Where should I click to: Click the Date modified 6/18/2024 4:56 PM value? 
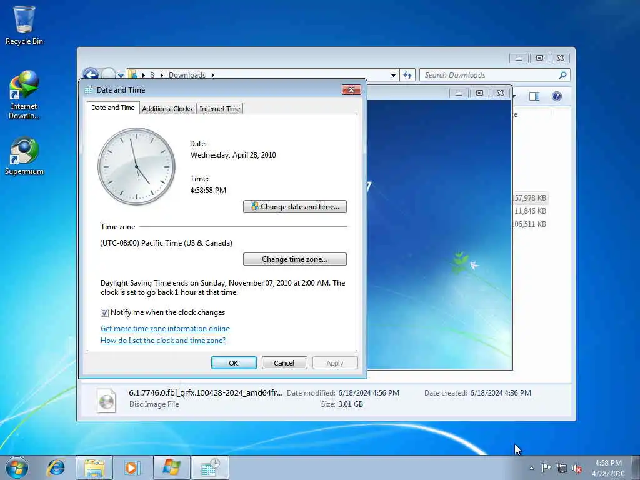point(369,393)
